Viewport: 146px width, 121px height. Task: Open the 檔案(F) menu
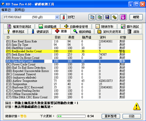click(6, 10)
